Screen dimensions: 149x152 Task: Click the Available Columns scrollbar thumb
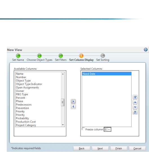[63, 102]
